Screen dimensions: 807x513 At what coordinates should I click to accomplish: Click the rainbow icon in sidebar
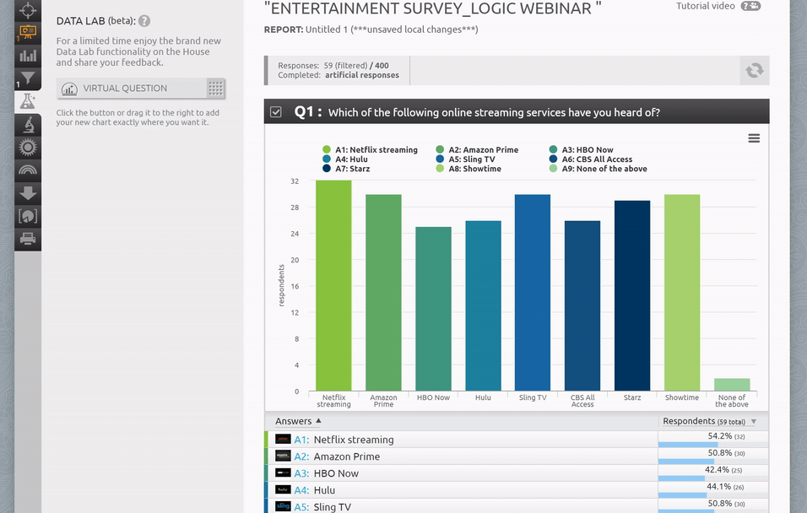28,170
